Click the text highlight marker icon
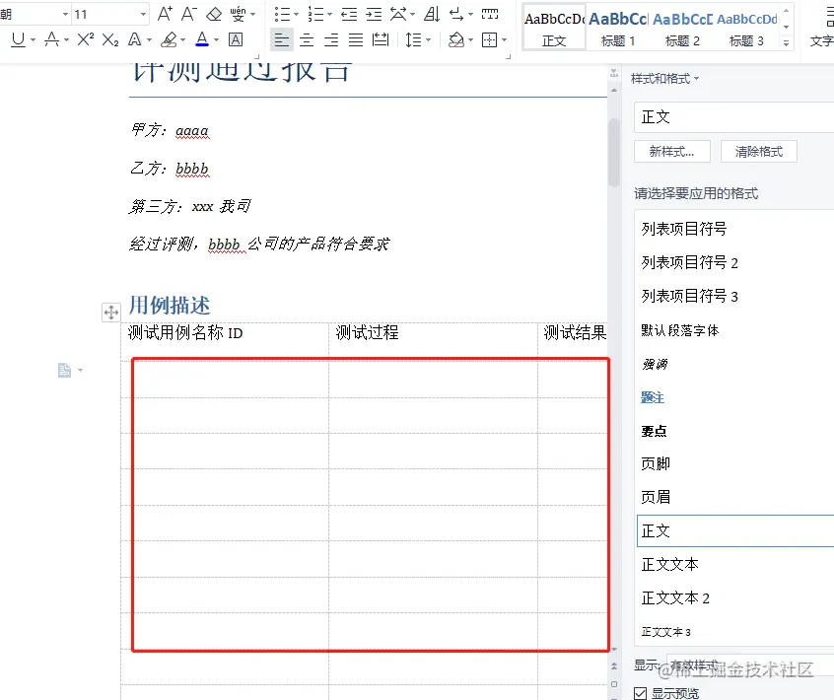The width and height of the screenshot is (834, 700). tap(170, 39)
